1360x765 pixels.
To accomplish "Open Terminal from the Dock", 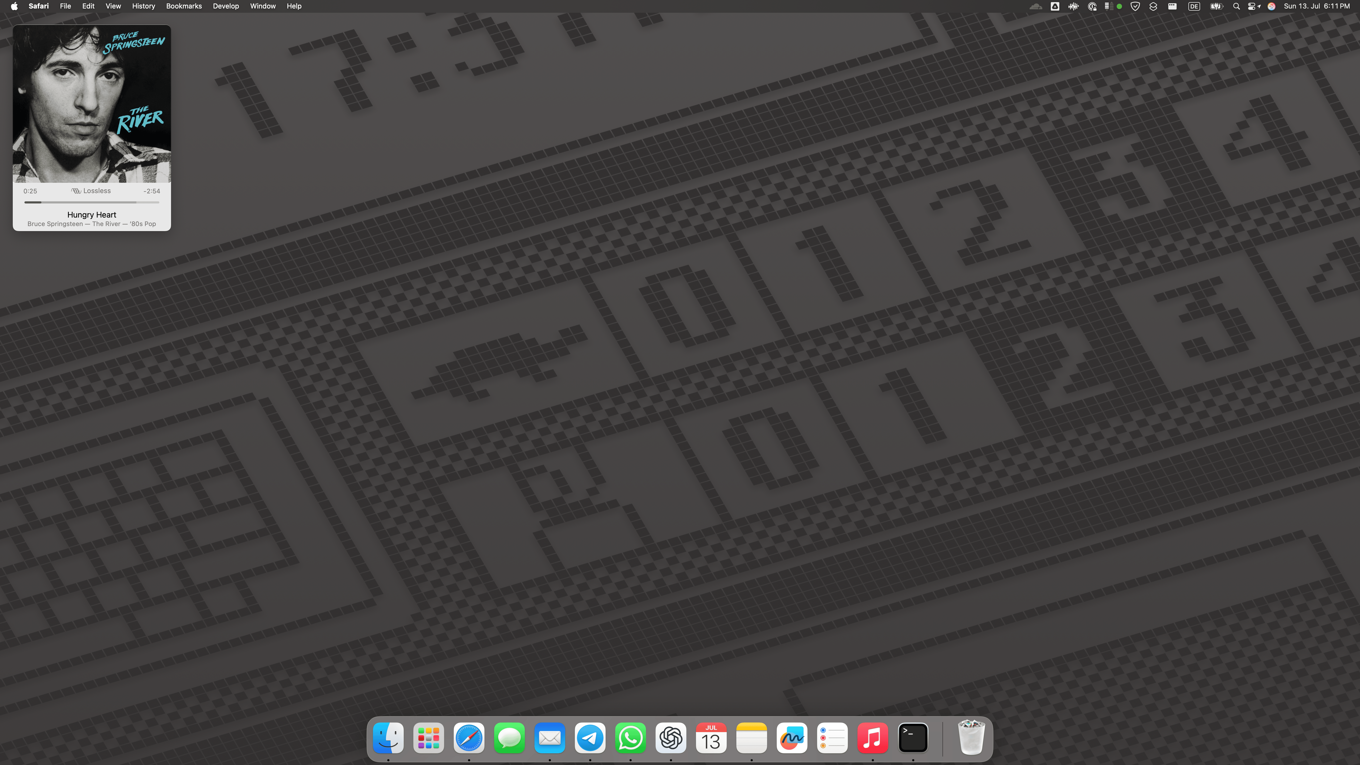I will (913, 738).
